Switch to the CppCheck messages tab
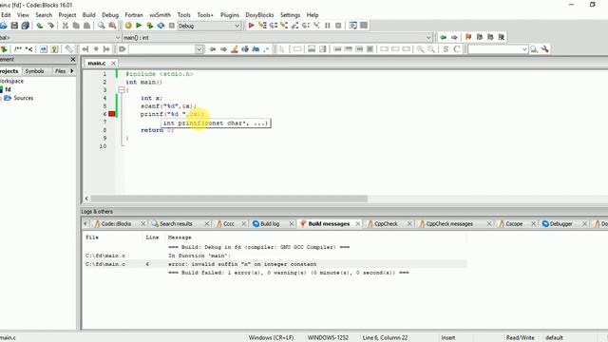608x342 pixels. (449, 224)
